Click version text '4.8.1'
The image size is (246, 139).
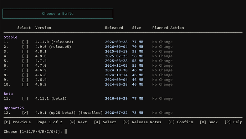click(41, 51)
